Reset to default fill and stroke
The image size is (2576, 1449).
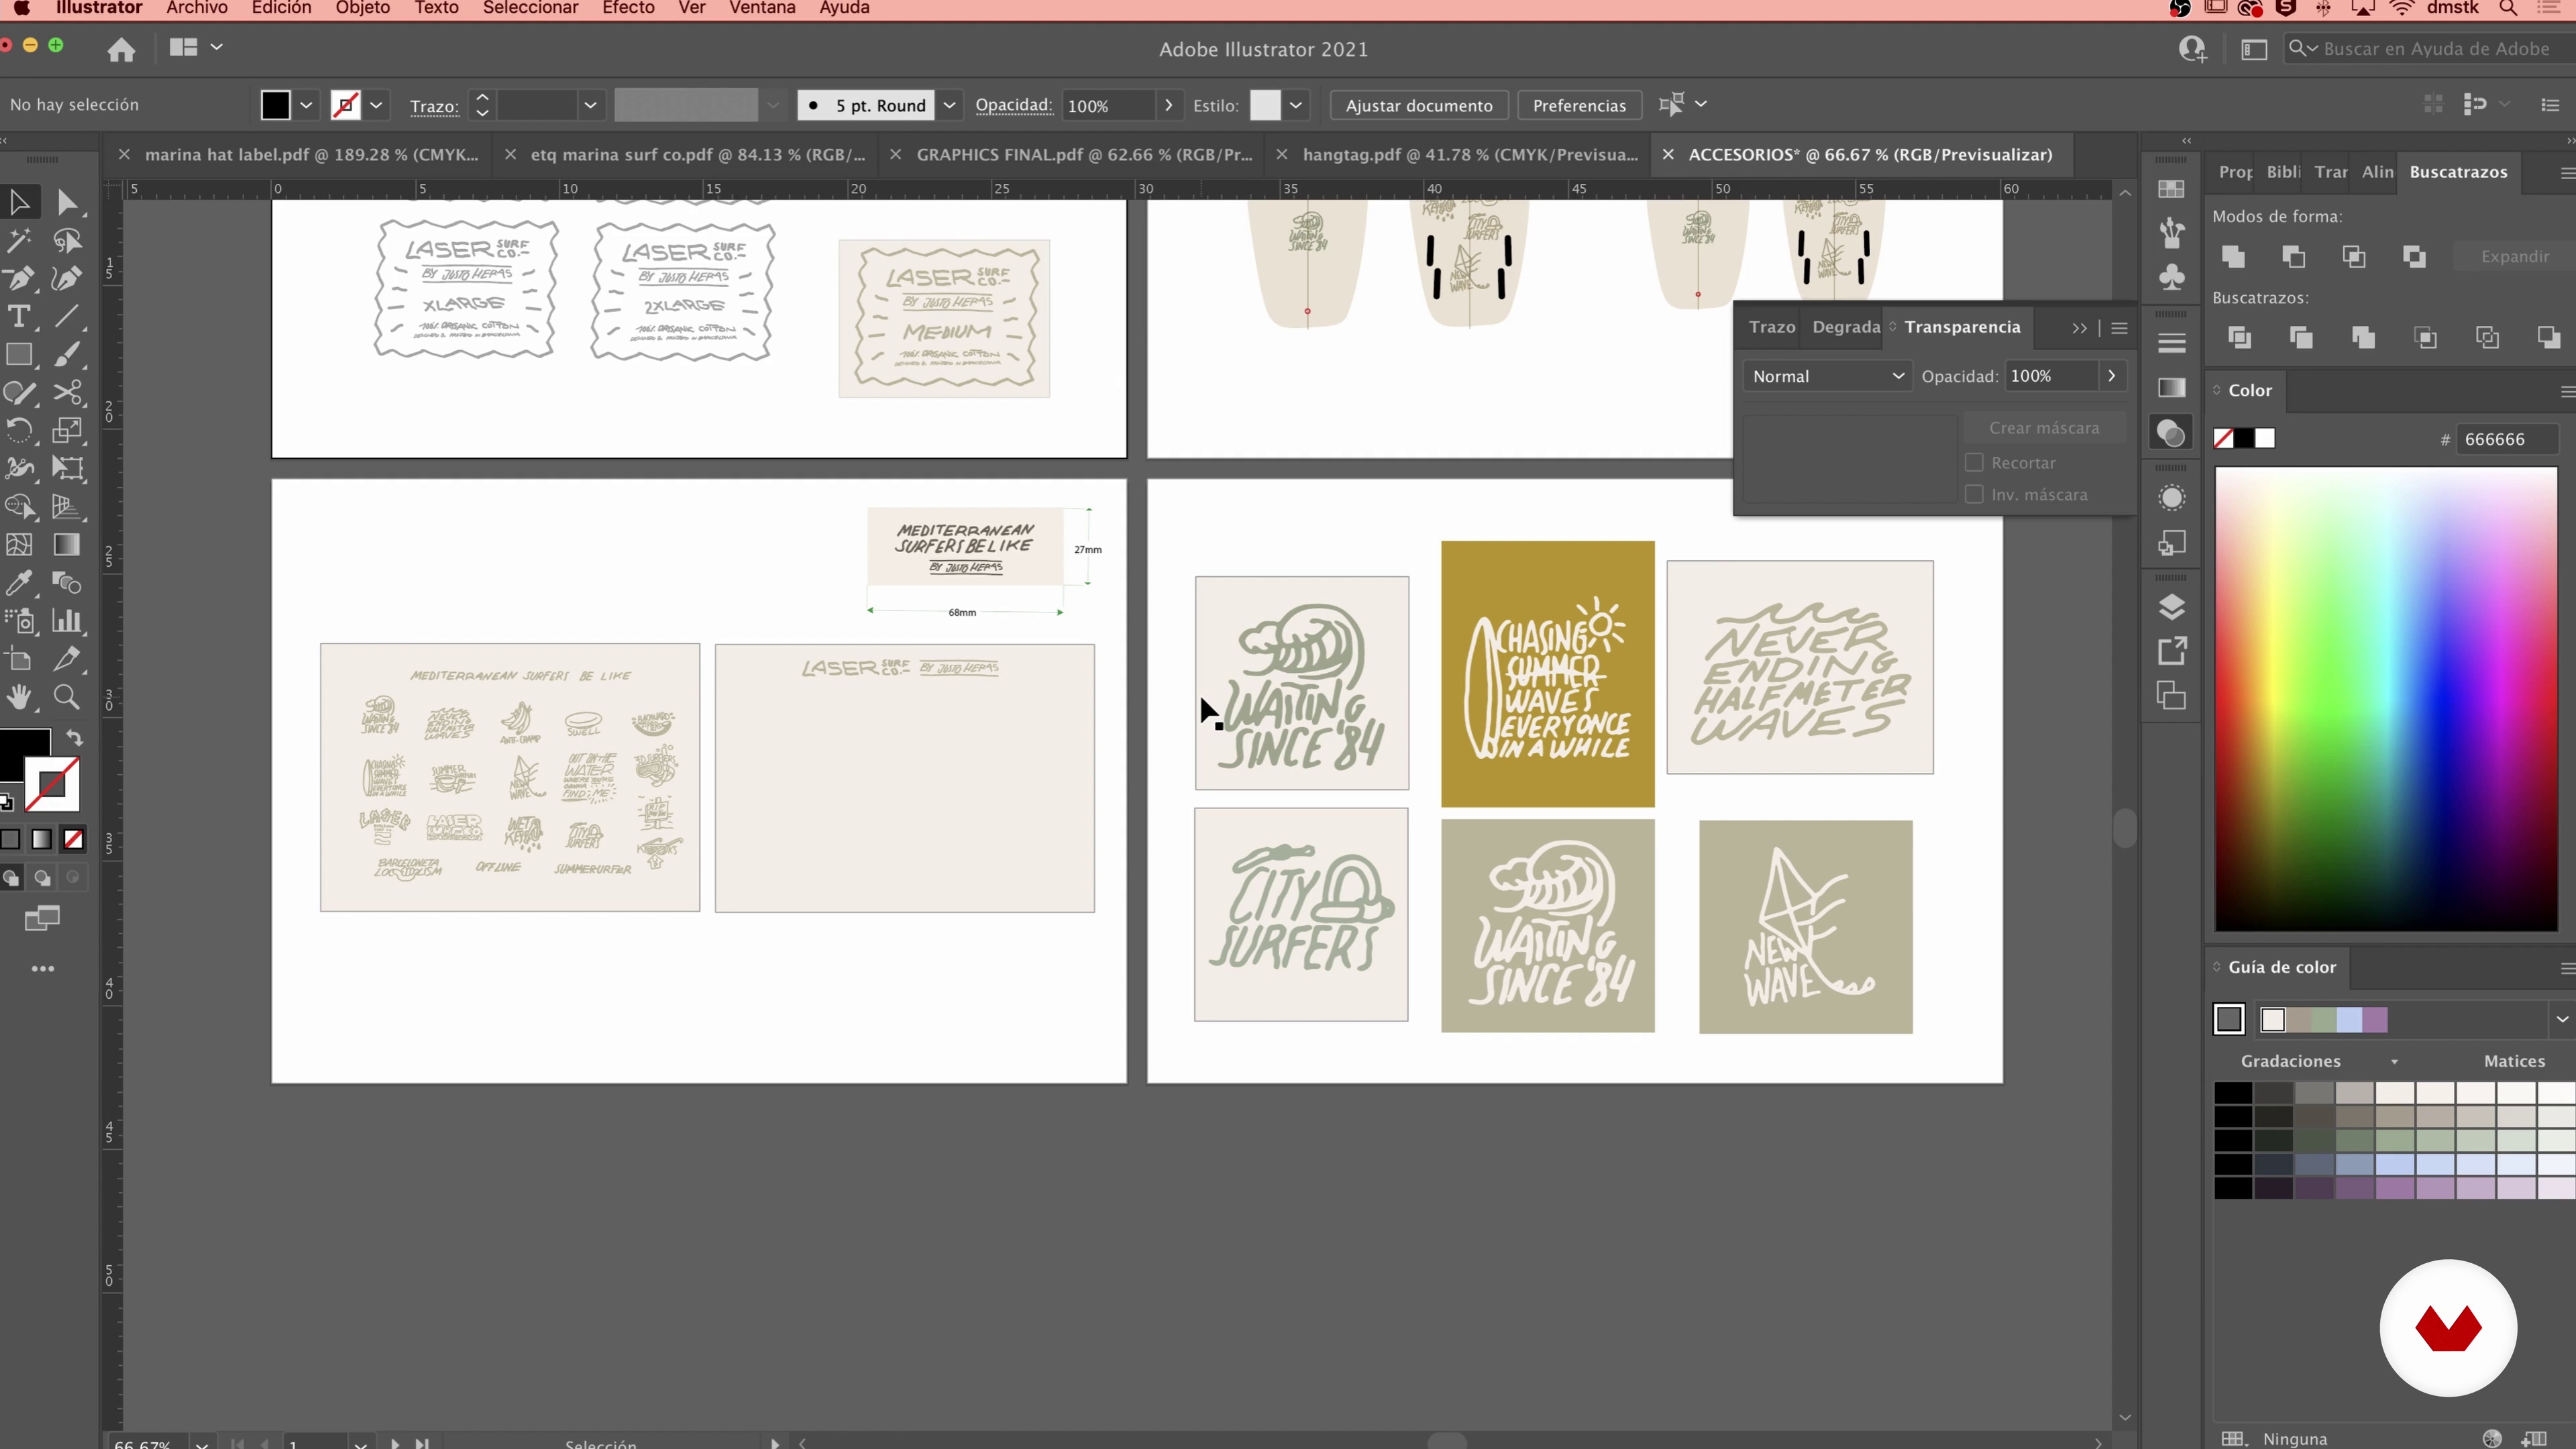(x=6, y=802)
